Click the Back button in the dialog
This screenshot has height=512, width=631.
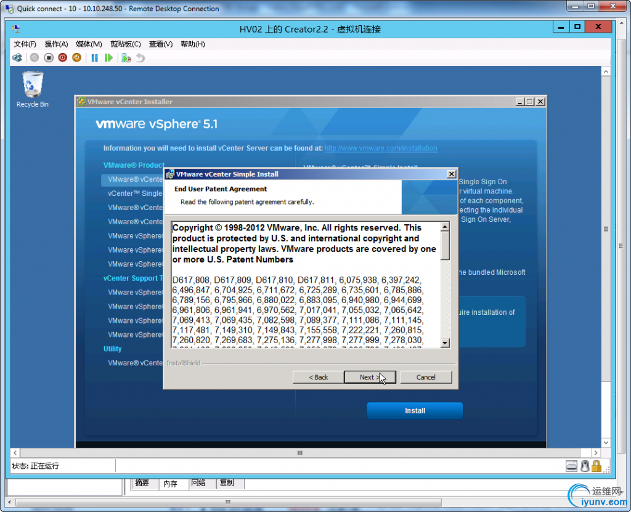point(319,377)
